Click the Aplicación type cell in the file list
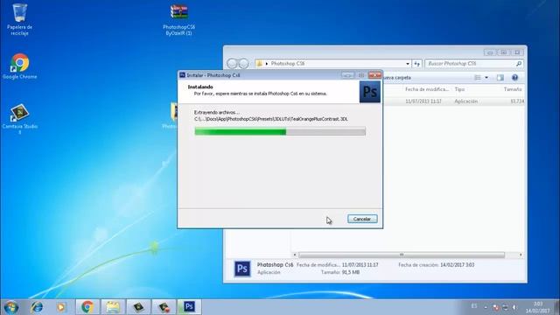560x315 pixels. tap(465, 101)
